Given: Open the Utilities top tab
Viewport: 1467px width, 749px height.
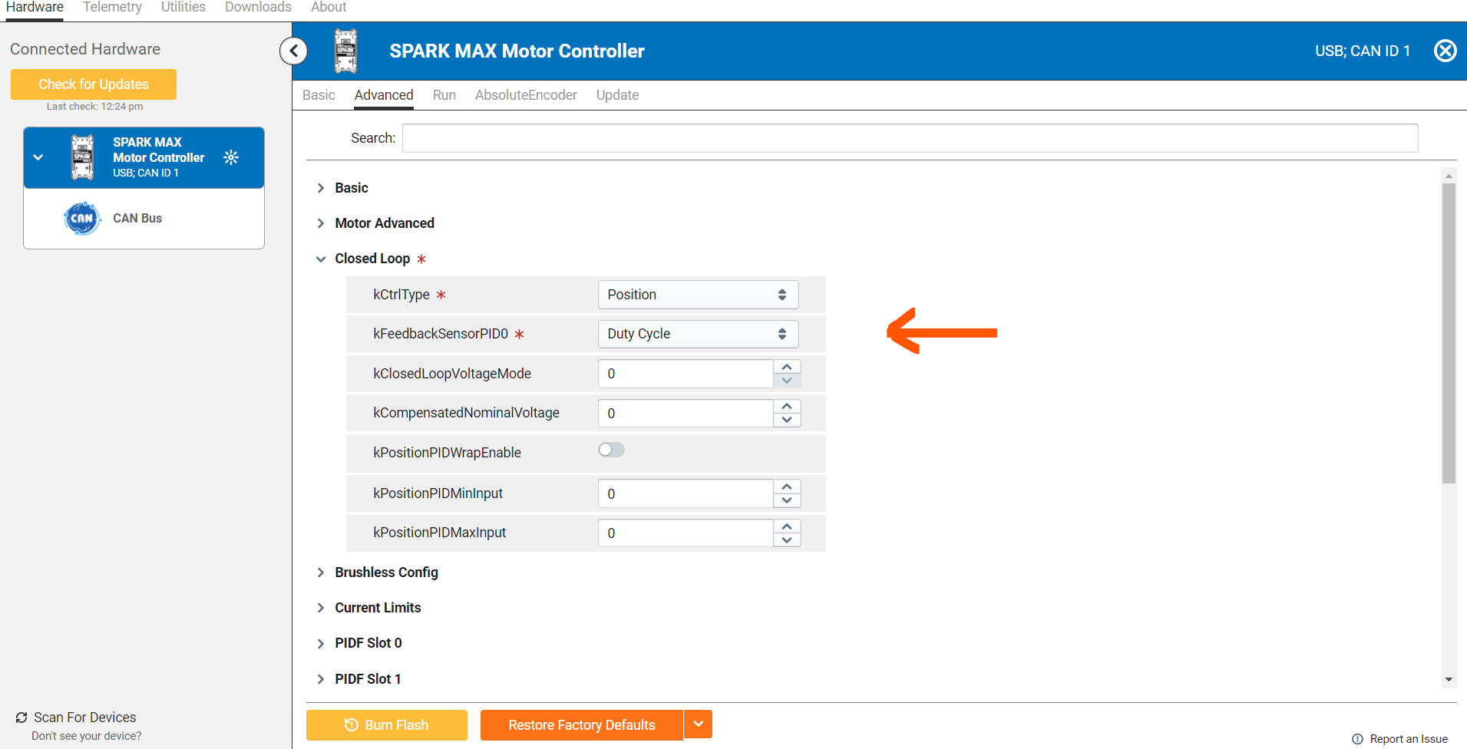Looking at the screenshot, I should tap(183, 8).
